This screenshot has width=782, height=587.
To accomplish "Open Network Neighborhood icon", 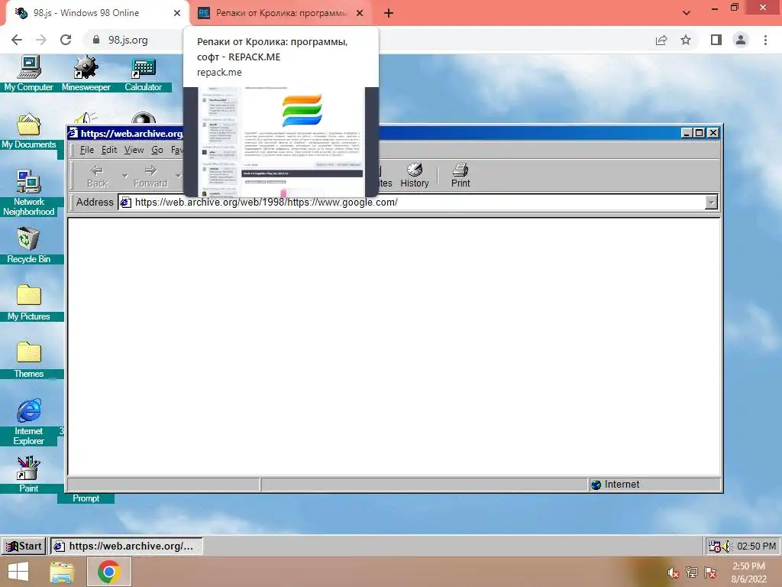I will (x=29, y=193).
